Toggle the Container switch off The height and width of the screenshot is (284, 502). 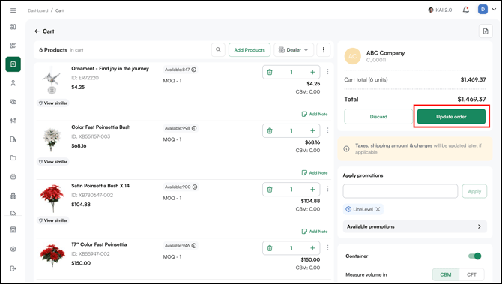[475, 256]
